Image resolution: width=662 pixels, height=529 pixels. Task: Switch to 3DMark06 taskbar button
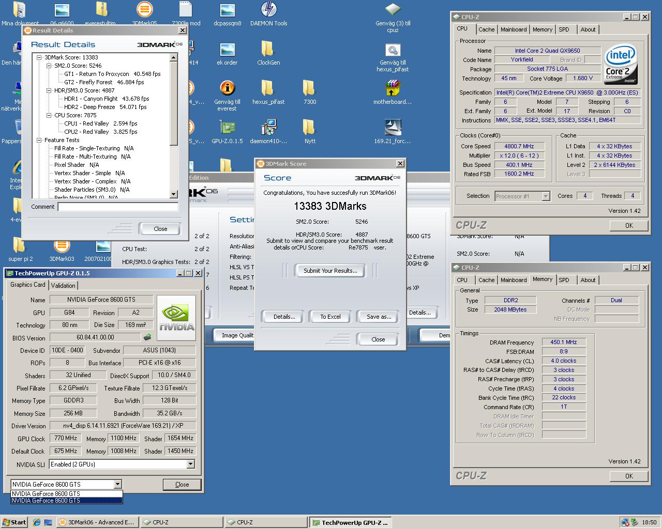(96, 522)
